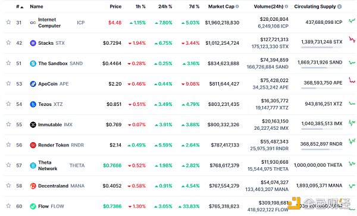Click the Stacks STX coin icon
Viewport: 357px width, 216px height.
click(33, 43)
